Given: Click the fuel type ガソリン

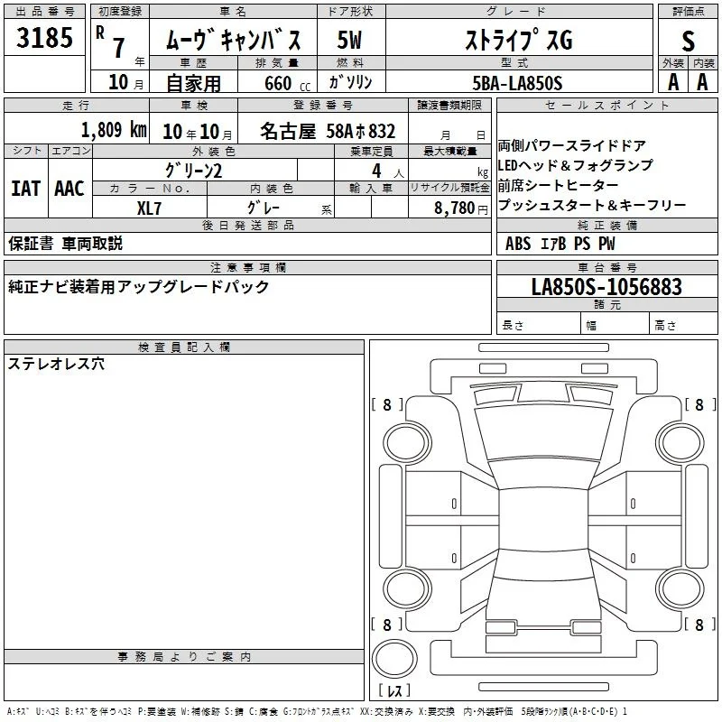Looking at the screenshot, I should tap(350, 82).
